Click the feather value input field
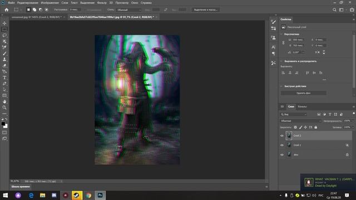The image size is (356, 200). click(75, 10)
